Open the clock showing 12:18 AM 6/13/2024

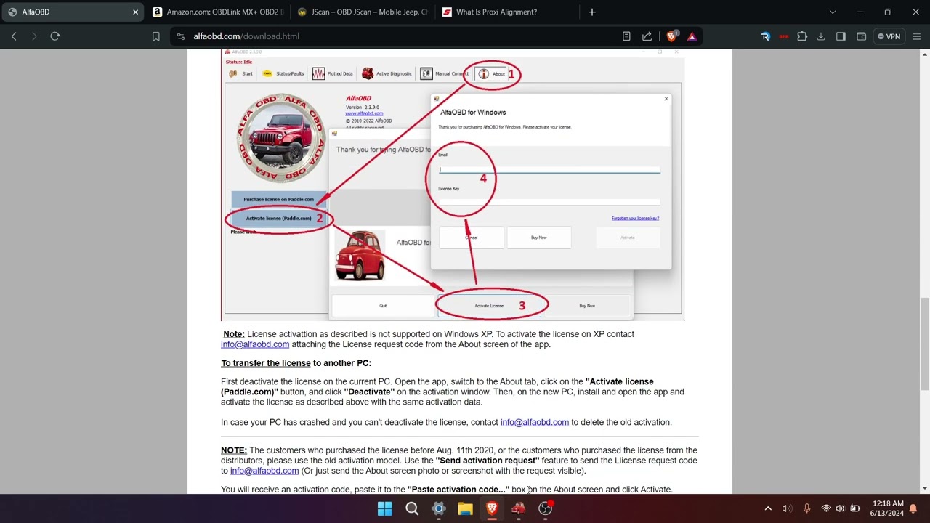(887, 508)
